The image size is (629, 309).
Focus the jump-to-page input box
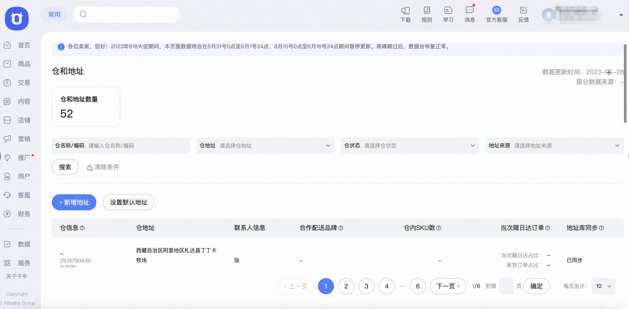click(x=506, y=286)
